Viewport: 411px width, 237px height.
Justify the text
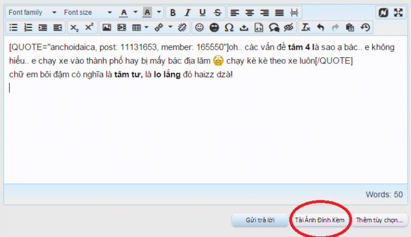pyautogui.click(x=279, y=13)
